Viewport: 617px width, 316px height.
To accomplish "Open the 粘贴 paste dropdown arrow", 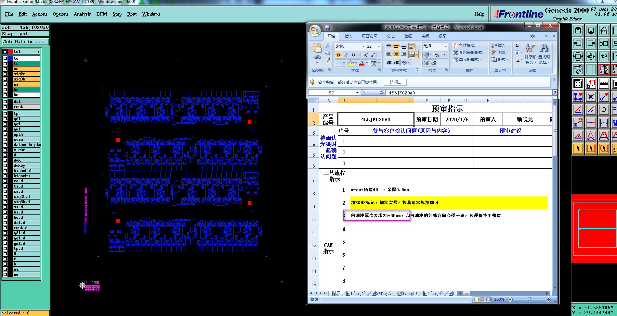I will [317, 63].
